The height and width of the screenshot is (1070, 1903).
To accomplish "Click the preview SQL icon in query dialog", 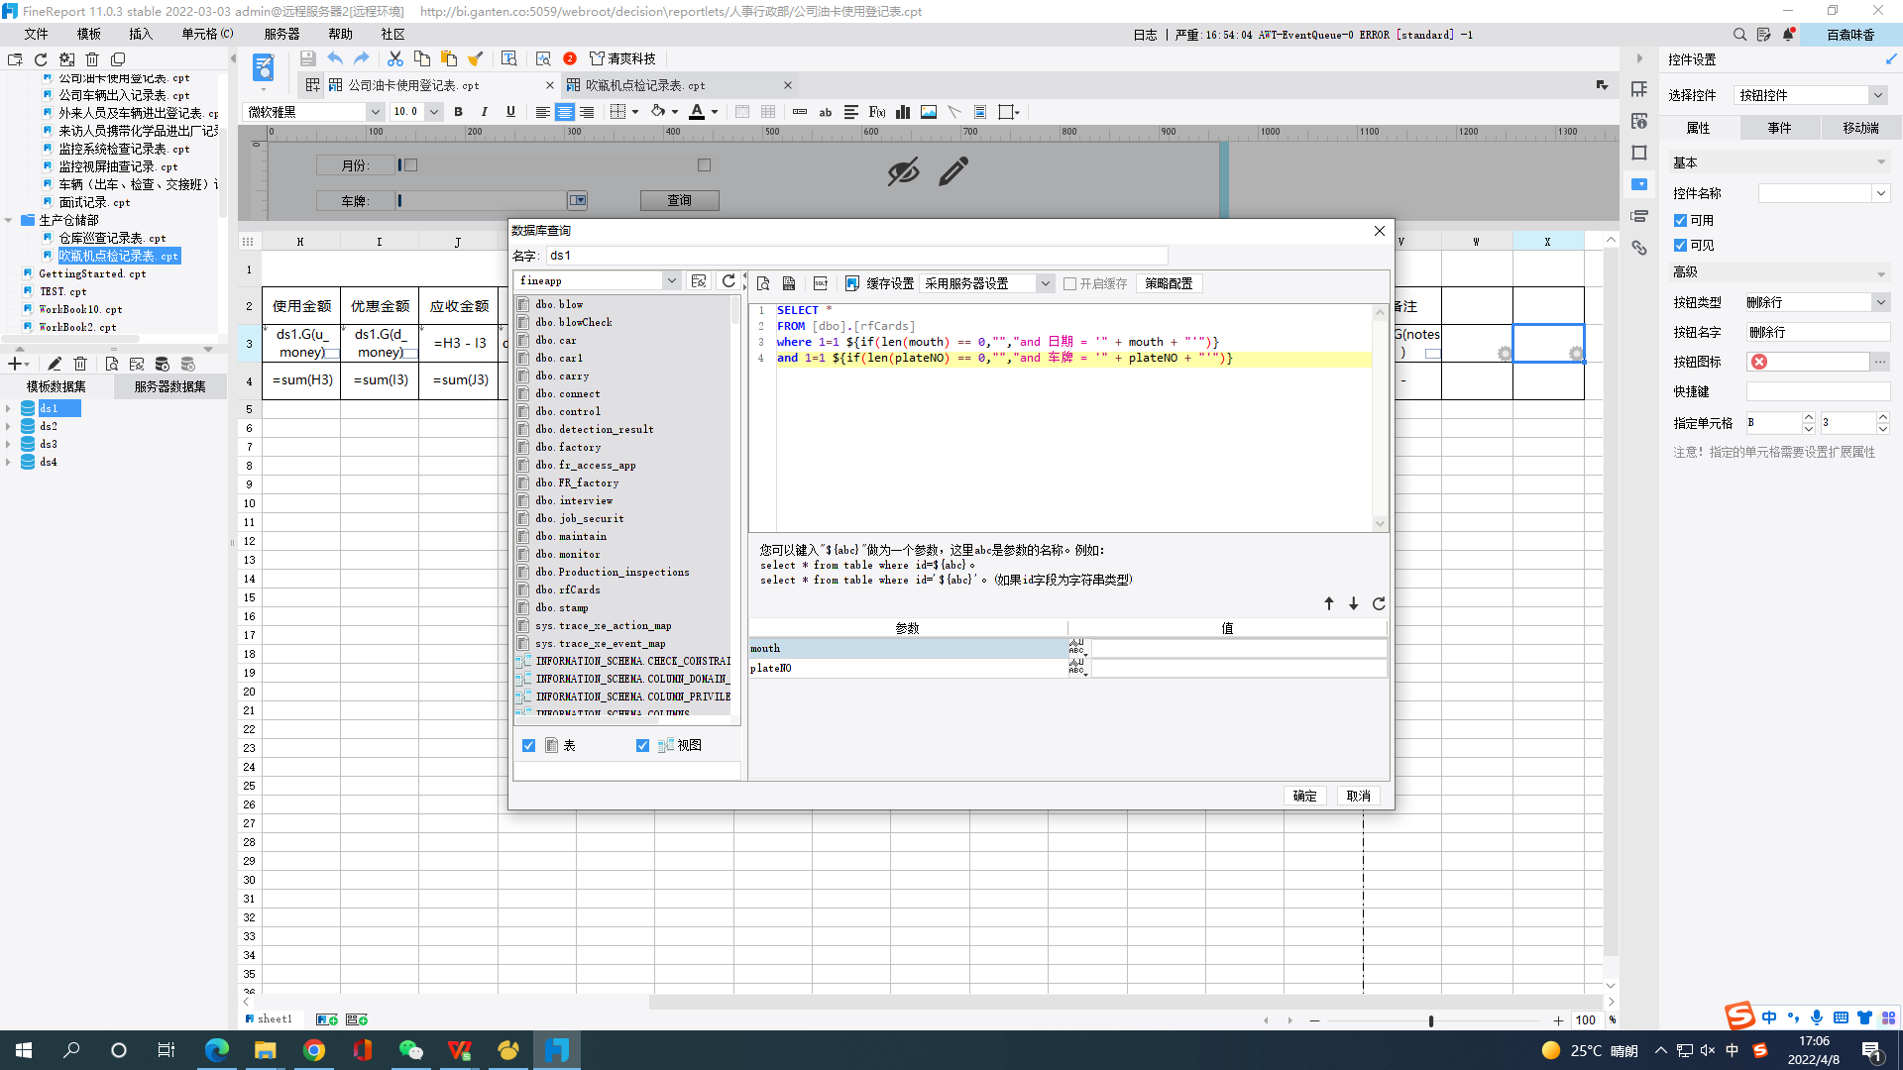I will coord(763,283).
